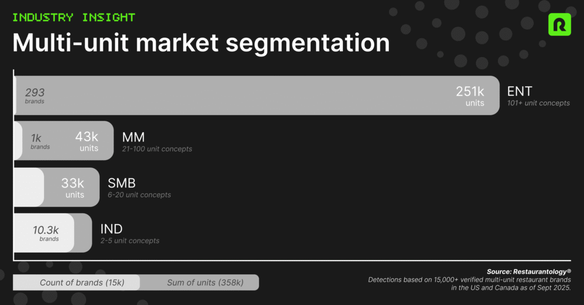Click the MM segment label
584x305 pixels.
pos(133,137)
